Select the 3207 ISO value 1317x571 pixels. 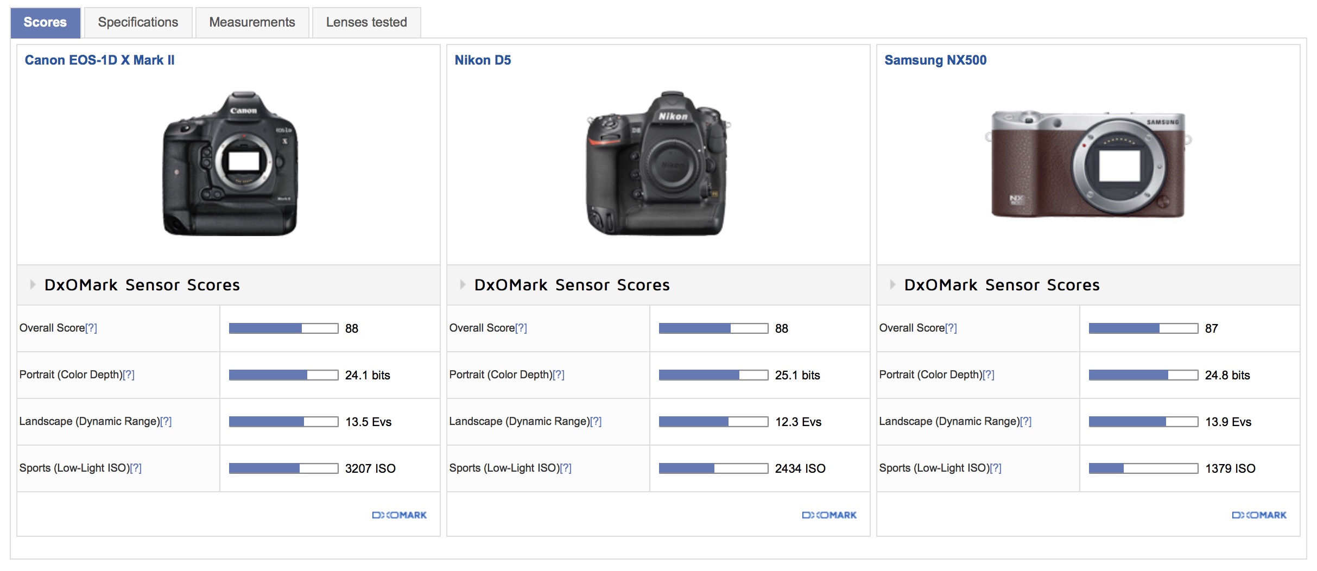(370, 468)
